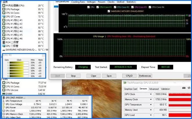Click the CPU #1/核心 #1 sensor icon
The width and height of the screenshot is (192, 119).
4,20
